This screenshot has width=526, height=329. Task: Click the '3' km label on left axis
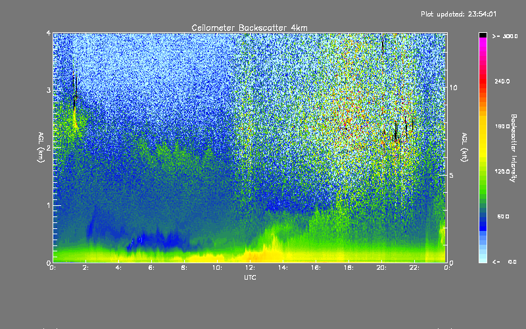pos(49,91)
